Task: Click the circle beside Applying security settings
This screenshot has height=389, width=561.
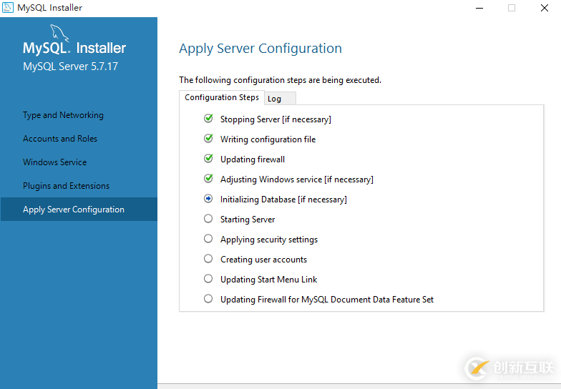Action: [x=208, y=239]
